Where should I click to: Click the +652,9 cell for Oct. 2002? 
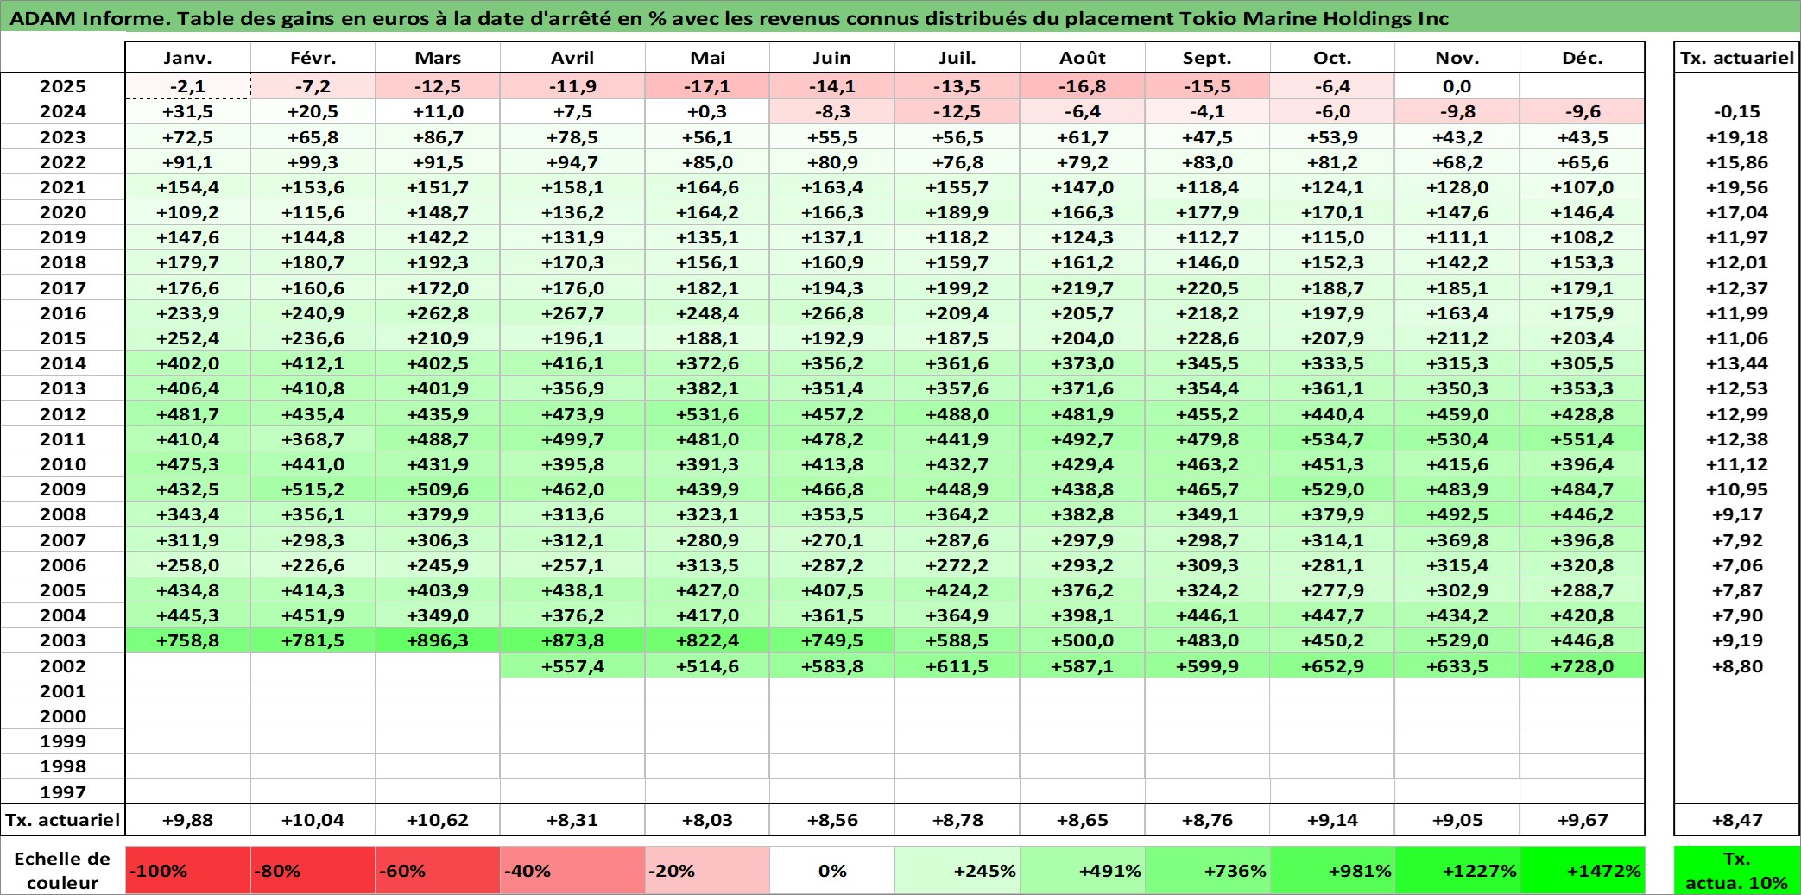click(x=1332, y=666)
